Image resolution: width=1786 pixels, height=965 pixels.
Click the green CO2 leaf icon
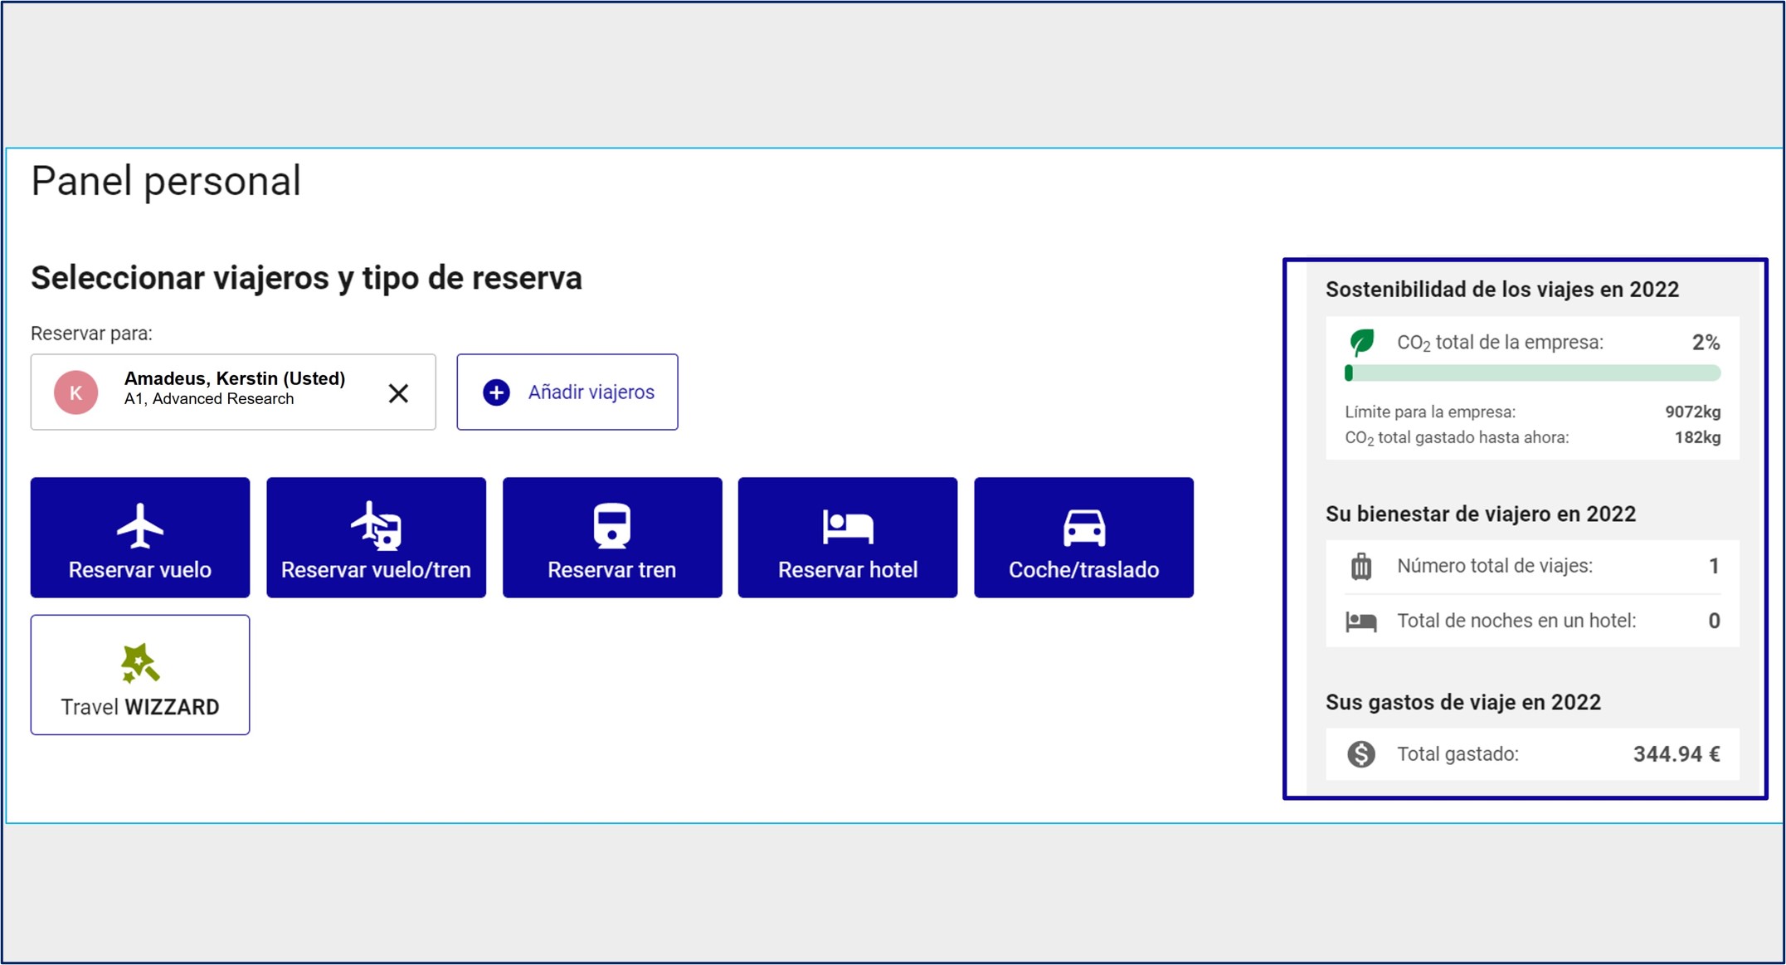1361,342
